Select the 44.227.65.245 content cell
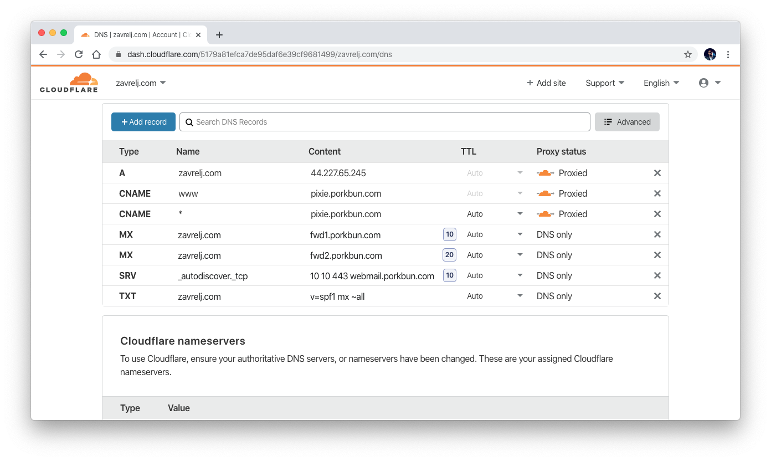Image resolution: width=771 pixels, height=461 pixels. coord(338,173)
